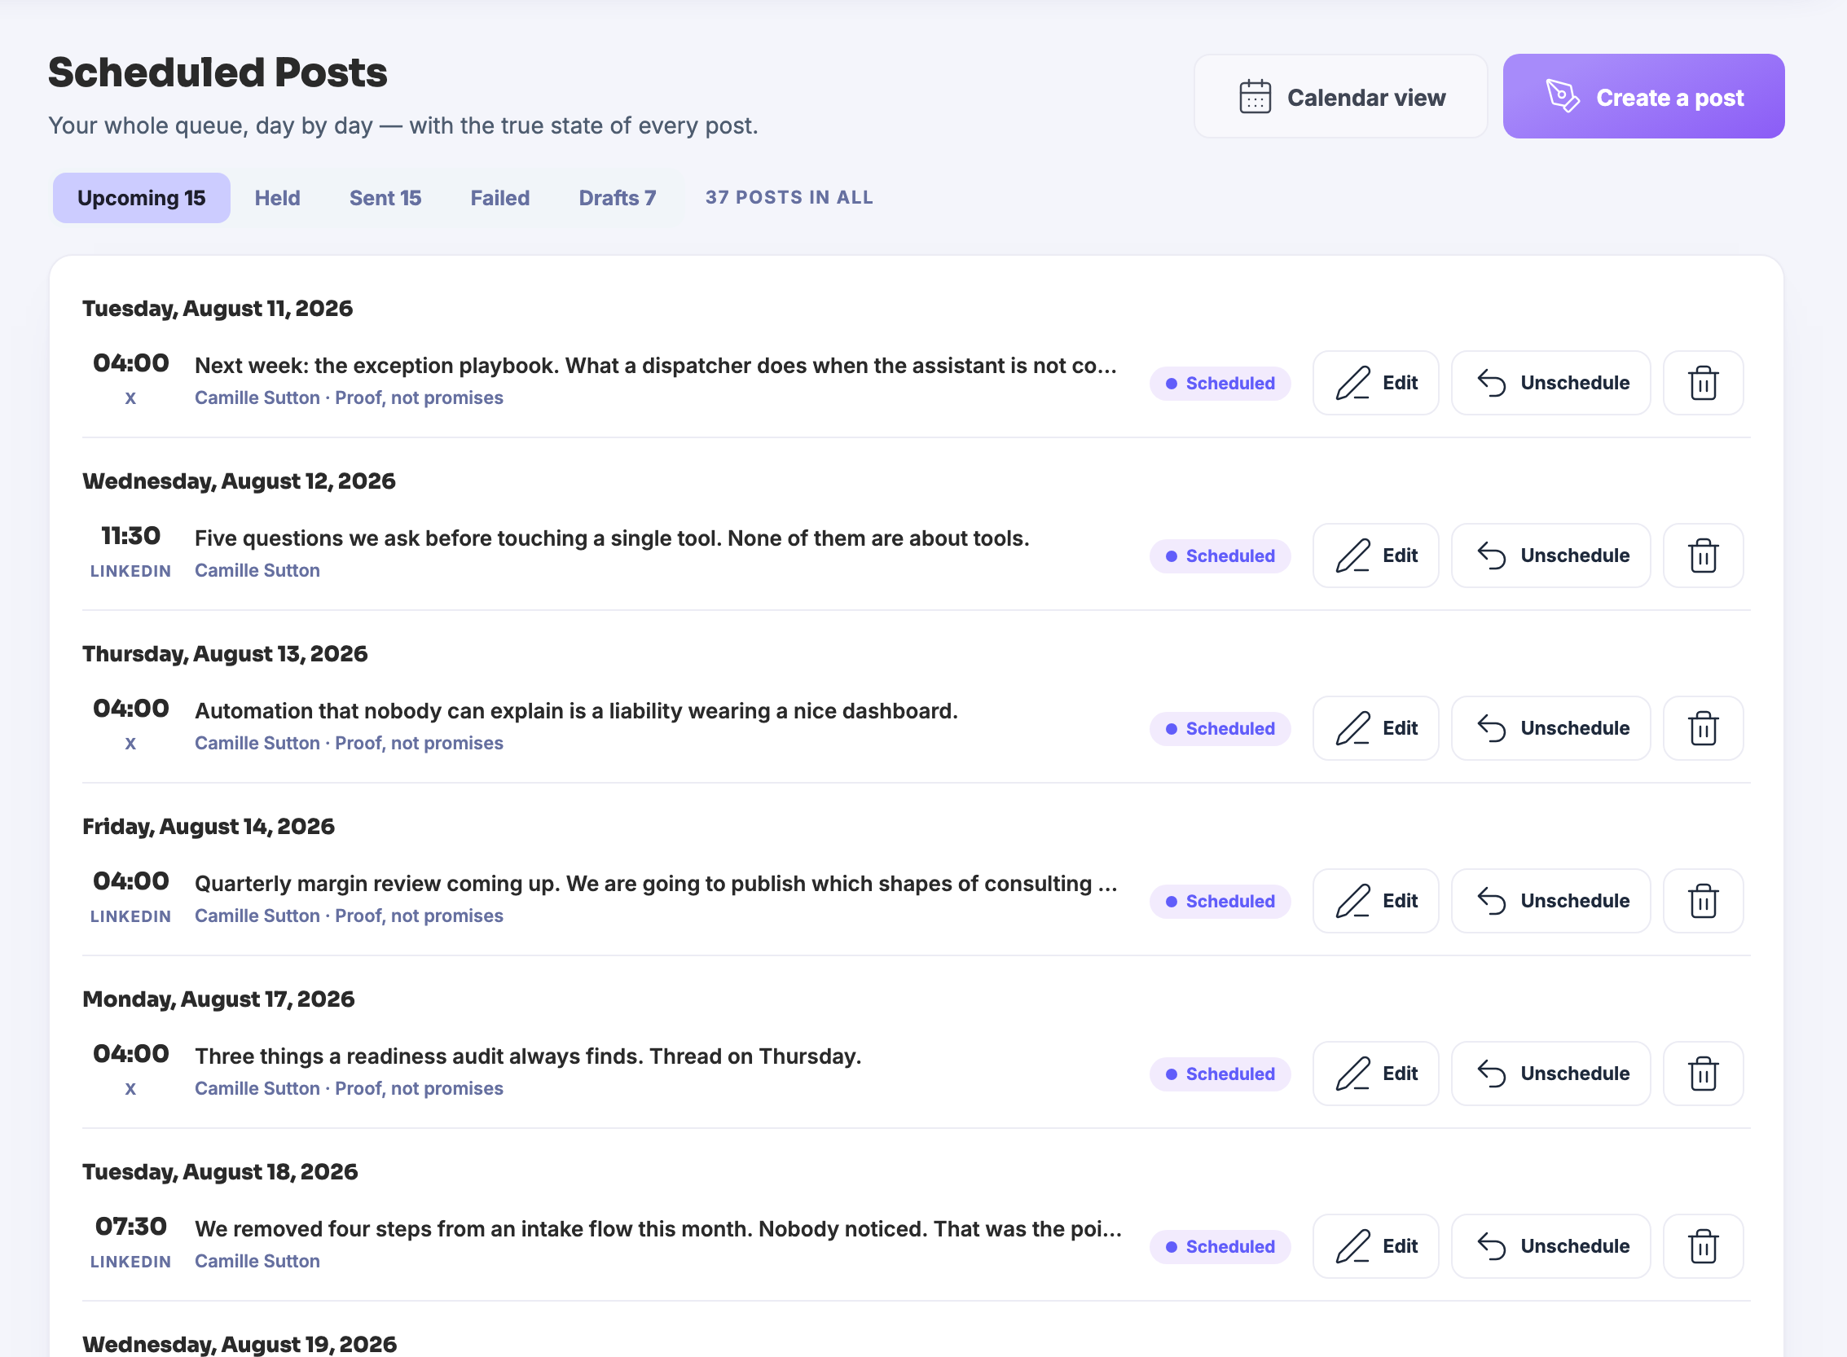
Task: Click Scheduled badge on 'We removed four steps' post
Action: [x=1220, y=1247]
